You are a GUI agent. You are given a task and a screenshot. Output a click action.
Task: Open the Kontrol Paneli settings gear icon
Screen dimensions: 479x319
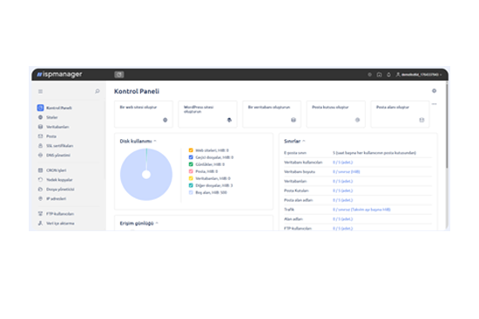tap(434, 91)
